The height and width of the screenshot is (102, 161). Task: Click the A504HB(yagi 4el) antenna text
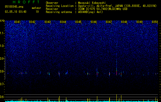[90, 12]
